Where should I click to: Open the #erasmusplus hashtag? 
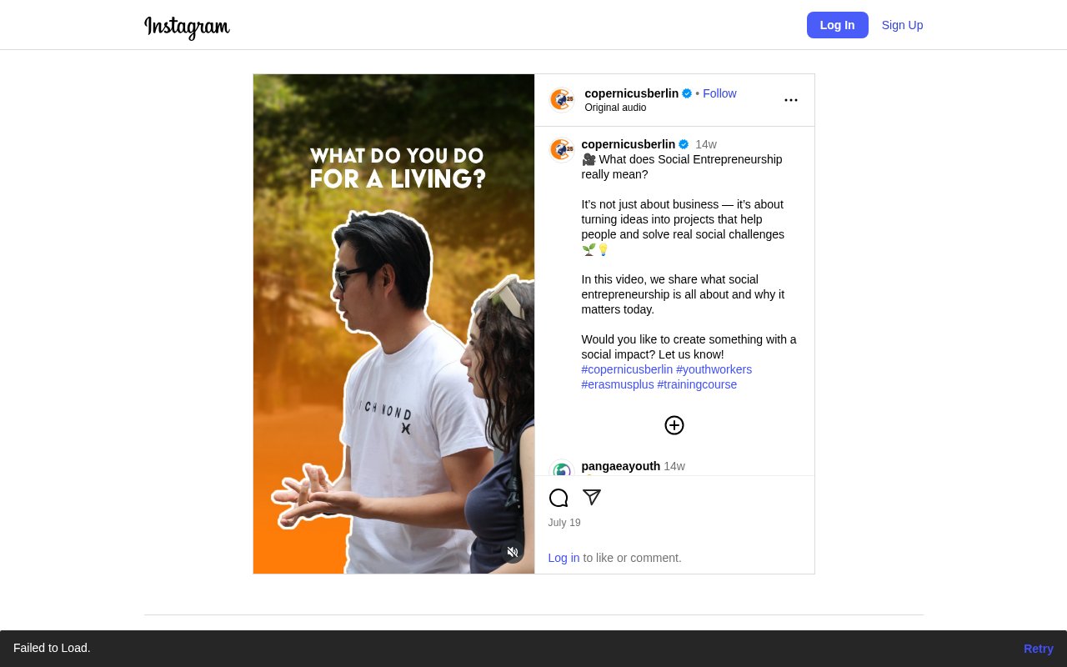click(617, 384)
